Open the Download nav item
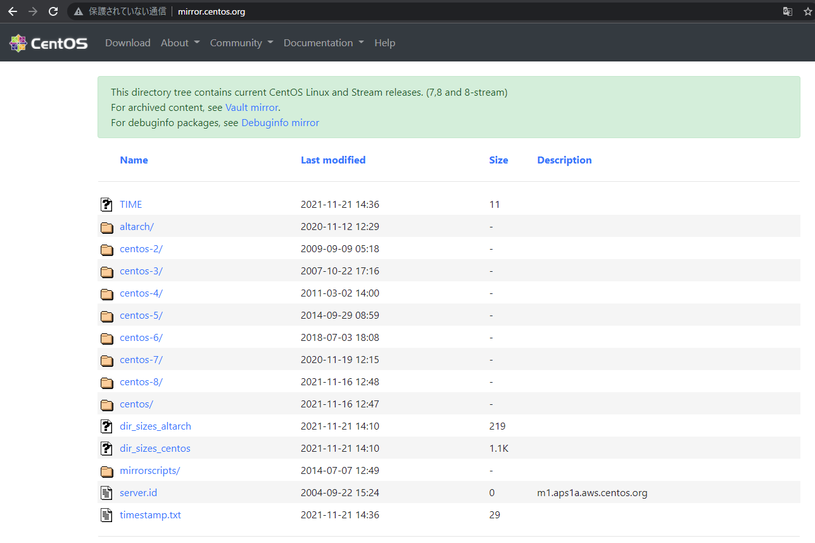 point(128,43)
